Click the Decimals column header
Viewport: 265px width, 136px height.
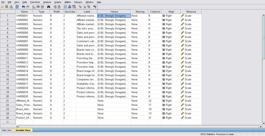pos(70,12)
